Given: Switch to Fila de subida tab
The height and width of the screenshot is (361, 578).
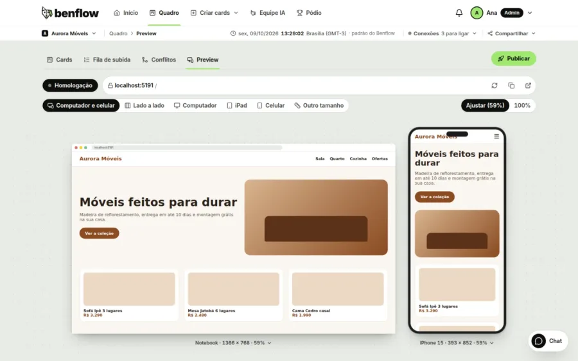Looking at the screenshot, I should click(x=107, y=60).
